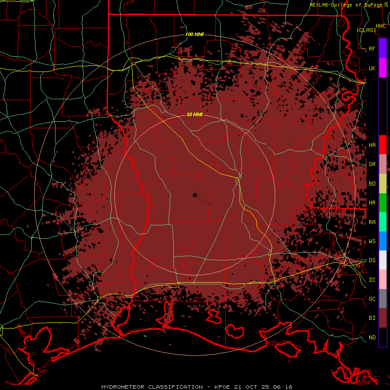Click the ND legend label
Image resolution: width=390 pixels, height=390 pixels.
[x=372, y=338]
